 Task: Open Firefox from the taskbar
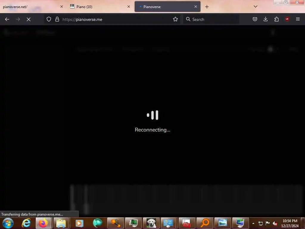[43, 223]
